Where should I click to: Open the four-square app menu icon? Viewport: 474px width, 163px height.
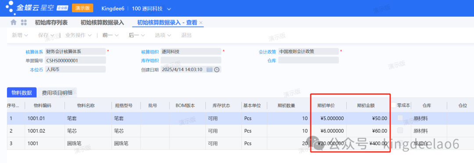tap(24, 22)
